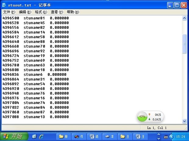Click the upload speed 0K/S indicator
This screenshot has height=141, width=189.
click(155, 115)
